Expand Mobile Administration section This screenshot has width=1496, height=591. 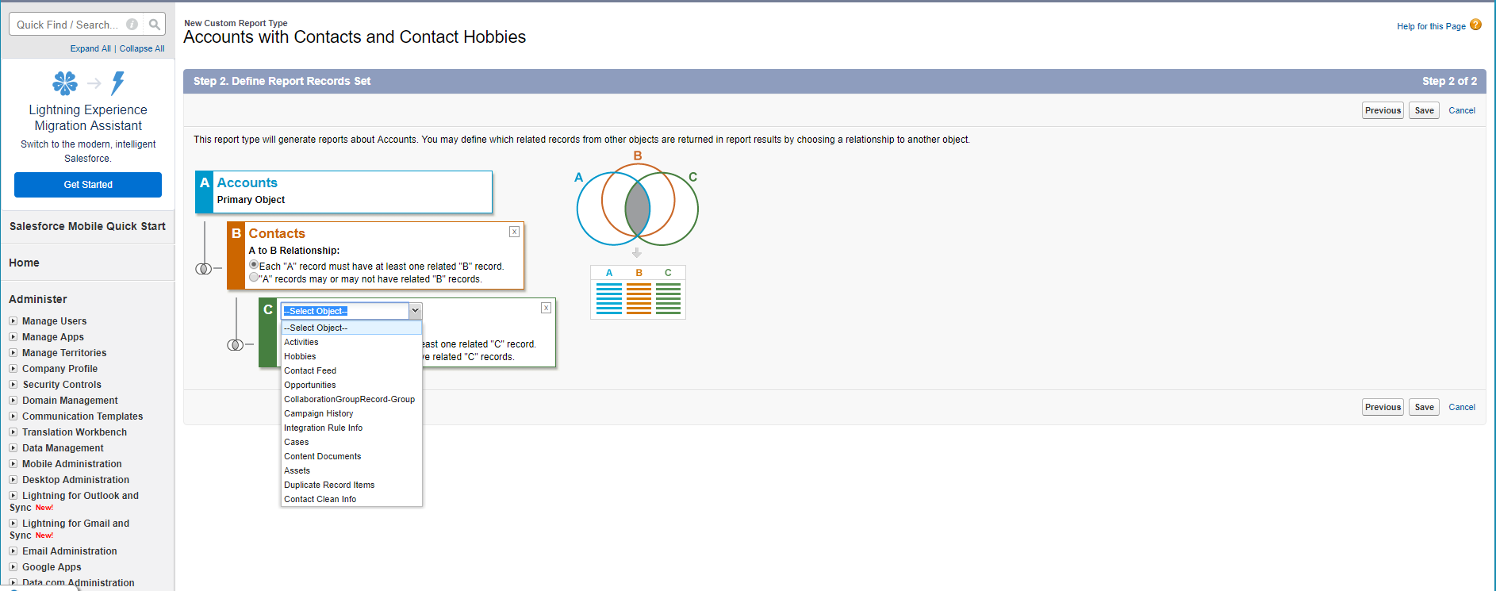[x=13, y=464]
